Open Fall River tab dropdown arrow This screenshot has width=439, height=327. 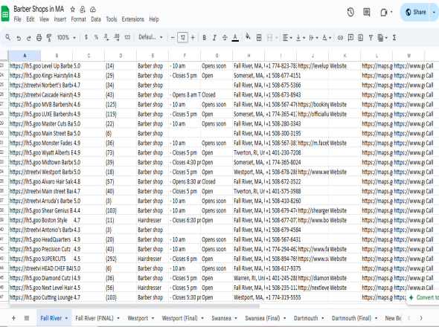66,318
